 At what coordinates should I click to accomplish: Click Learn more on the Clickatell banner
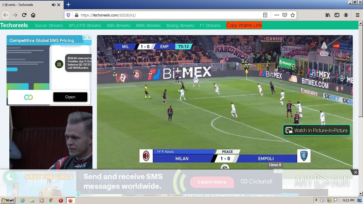pyautogui.click(x=212, y=182)
